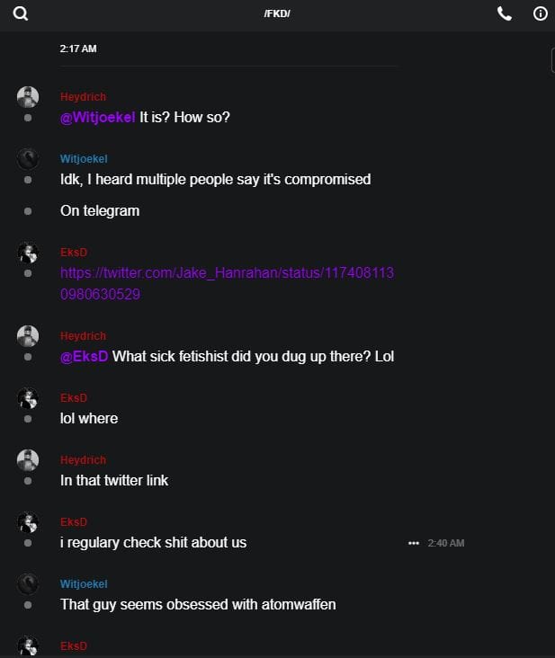The image size is (555, 658).
Task: Open channel info icon
Action: point(541,13)
